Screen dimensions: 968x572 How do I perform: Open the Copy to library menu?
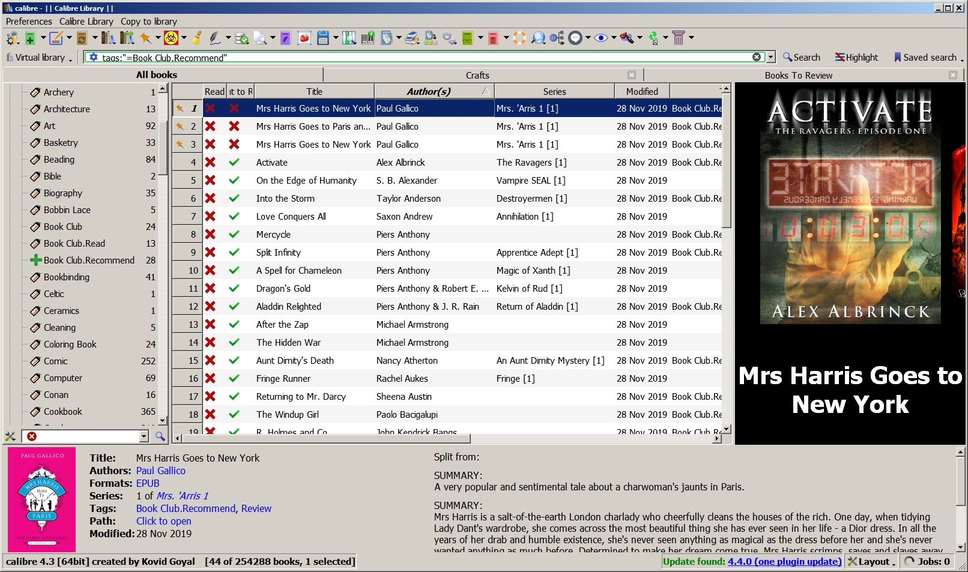coord(149,22)
